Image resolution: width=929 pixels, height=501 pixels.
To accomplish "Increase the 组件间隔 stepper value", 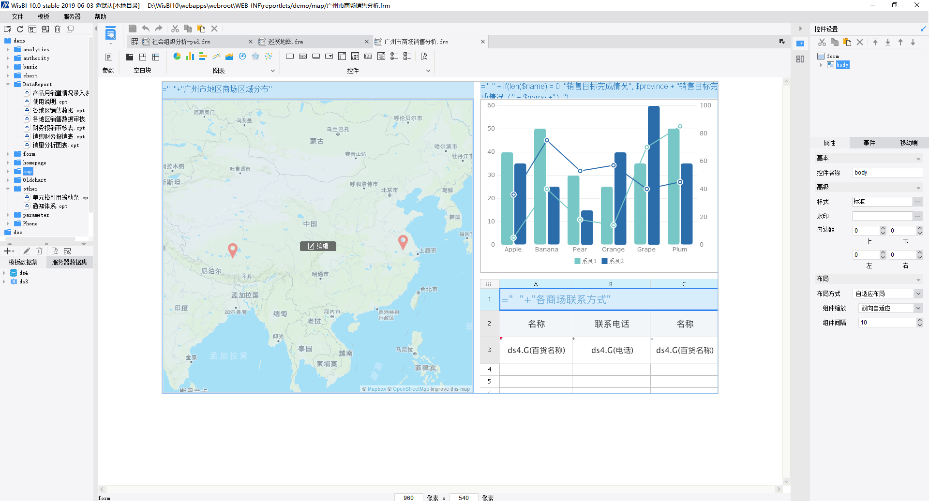I will 919,320.
